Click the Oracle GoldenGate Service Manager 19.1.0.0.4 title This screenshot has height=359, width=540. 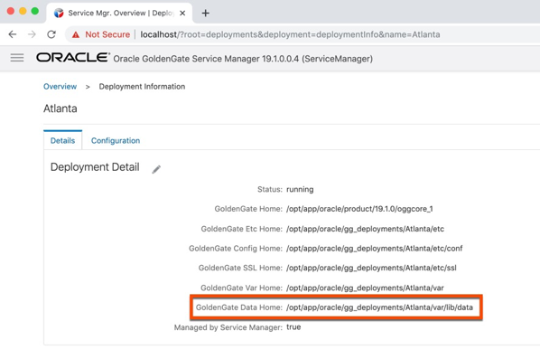(243, 59)
